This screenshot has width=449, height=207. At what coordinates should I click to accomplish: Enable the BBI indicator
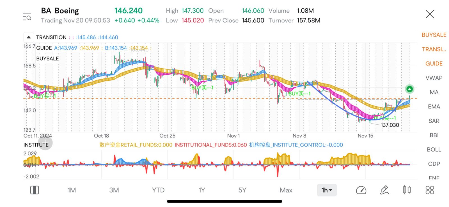pos(434,135)
